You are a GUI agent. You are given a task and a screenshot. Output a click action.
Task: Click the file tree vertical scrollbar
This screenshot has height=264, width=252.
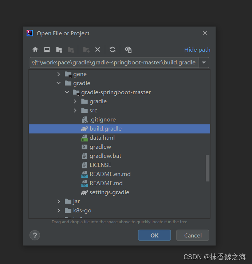(208, 168)
